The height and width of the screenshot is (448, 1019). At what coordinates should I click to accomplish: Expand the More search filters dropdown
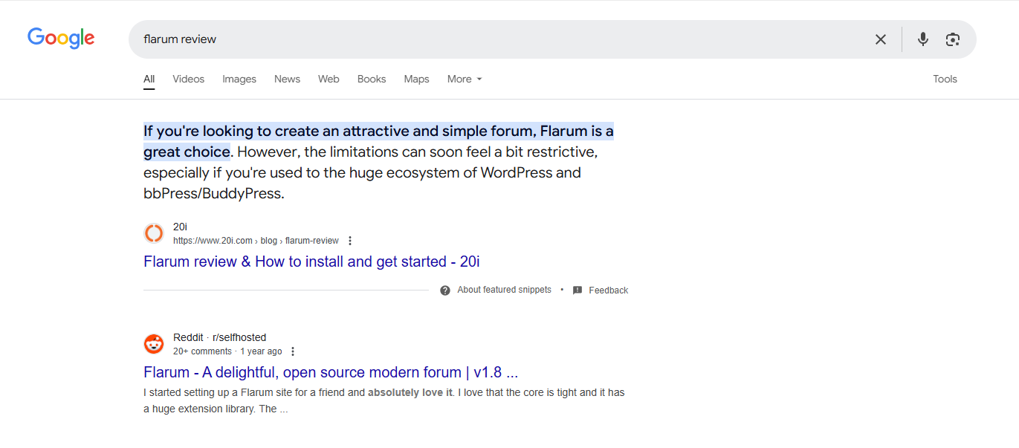tap(465, 79)
